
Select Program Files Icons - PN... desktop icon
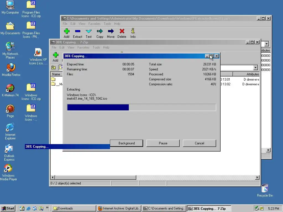pos(31,30)
